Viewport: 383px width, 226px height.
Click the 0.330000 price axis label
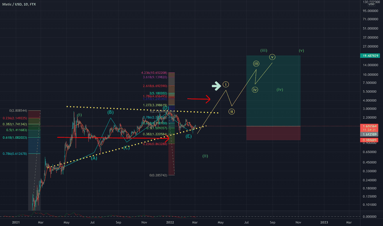point(369,171)
